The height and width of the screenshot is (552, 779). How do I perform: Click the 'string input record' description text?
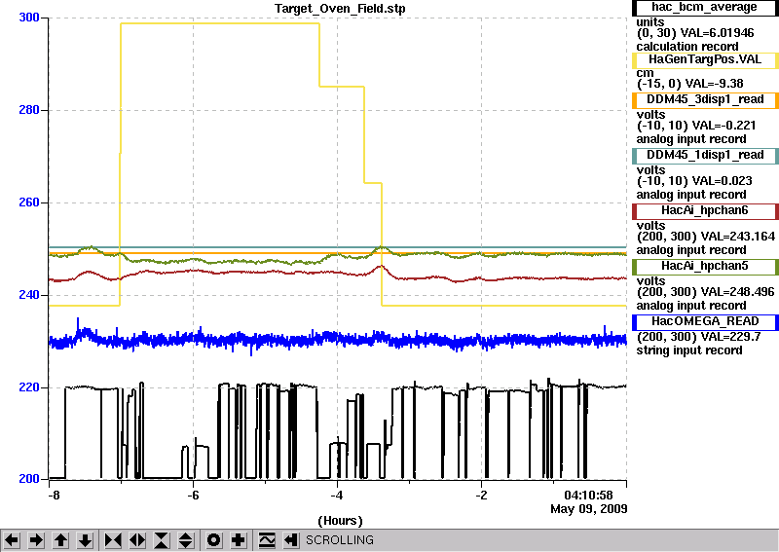pos(689,350)
